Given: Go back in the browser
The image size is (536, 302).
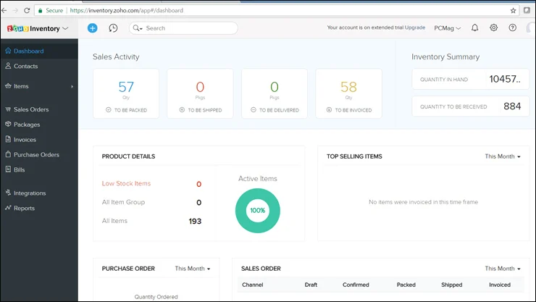Looking at the screenshot, I should 4,10.
